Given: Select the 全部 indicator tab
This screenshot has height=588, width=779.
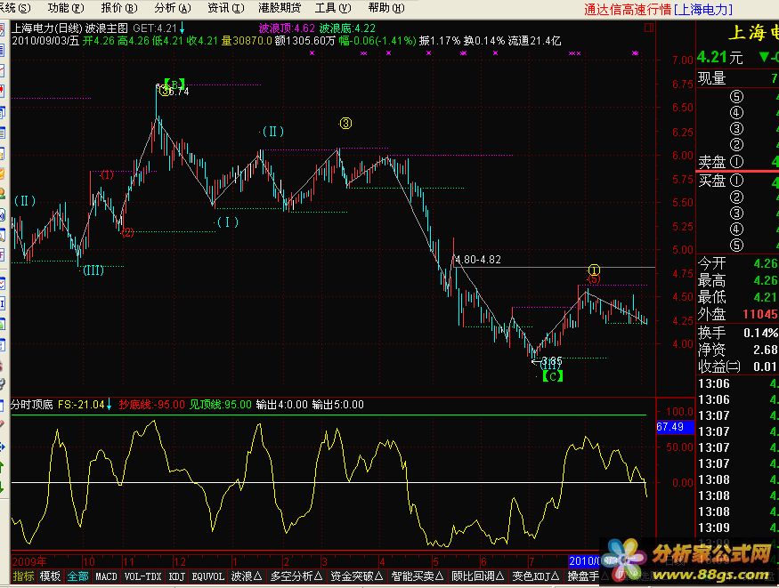Looking at the screenshot, I should pyautogui.click(x=78, y=576).
